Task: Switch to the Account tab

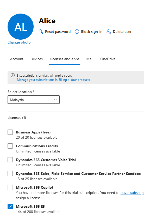Action: 17,59
